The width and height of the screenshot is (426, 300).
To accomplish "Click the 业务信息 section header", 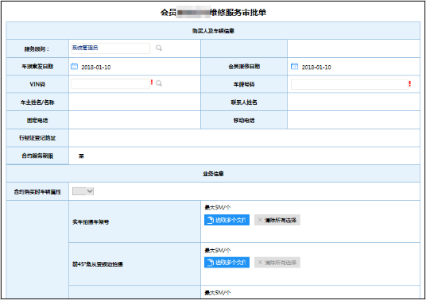I will (x=213, y=174).
